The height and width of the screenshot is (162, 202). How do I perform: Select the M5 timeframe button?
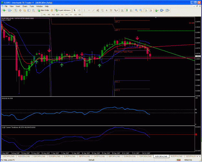point(49,15)
